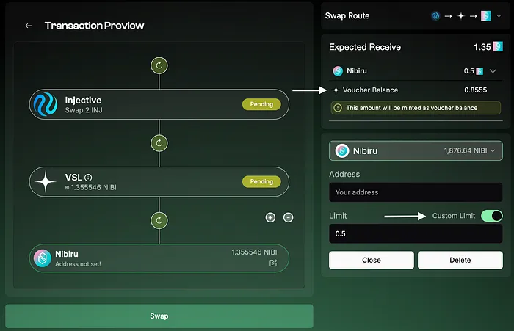Viewport: 514px width, 331px height.
Task: Select the VSL step card
Action: (x=159, y=181)
